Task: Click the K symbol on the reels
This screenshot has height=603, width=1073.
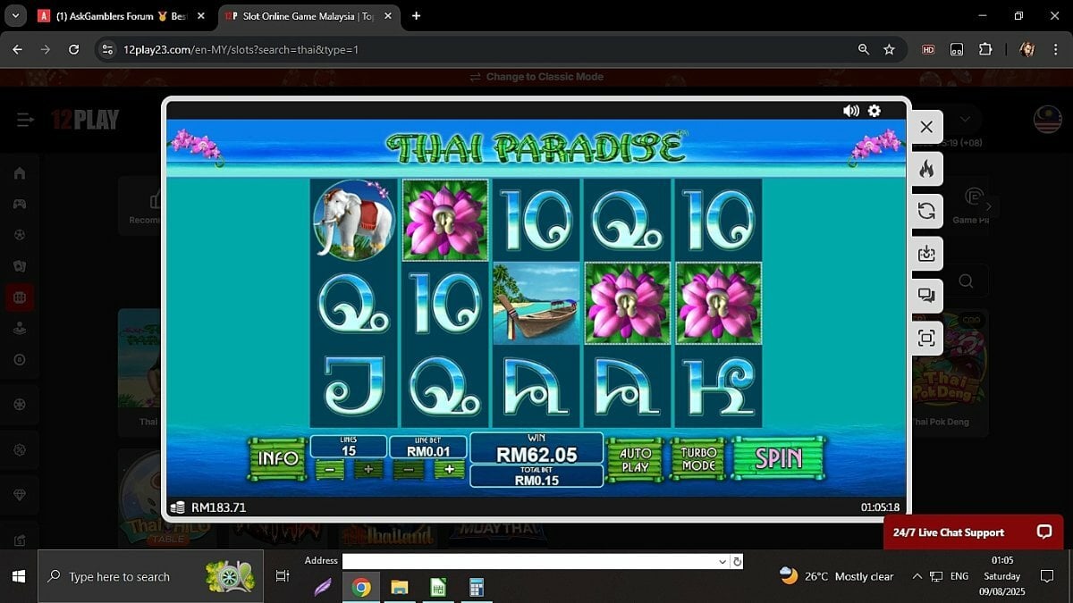Action: (718, 387)
